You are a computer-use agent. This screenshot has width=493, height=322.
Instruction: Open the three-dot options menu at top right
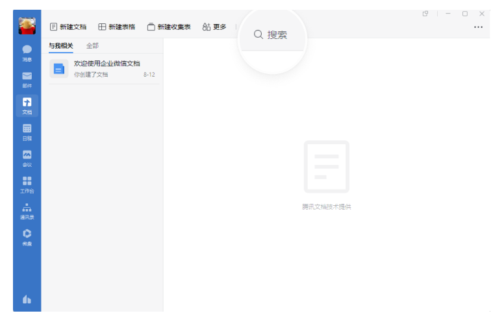[x=478, y=27]
